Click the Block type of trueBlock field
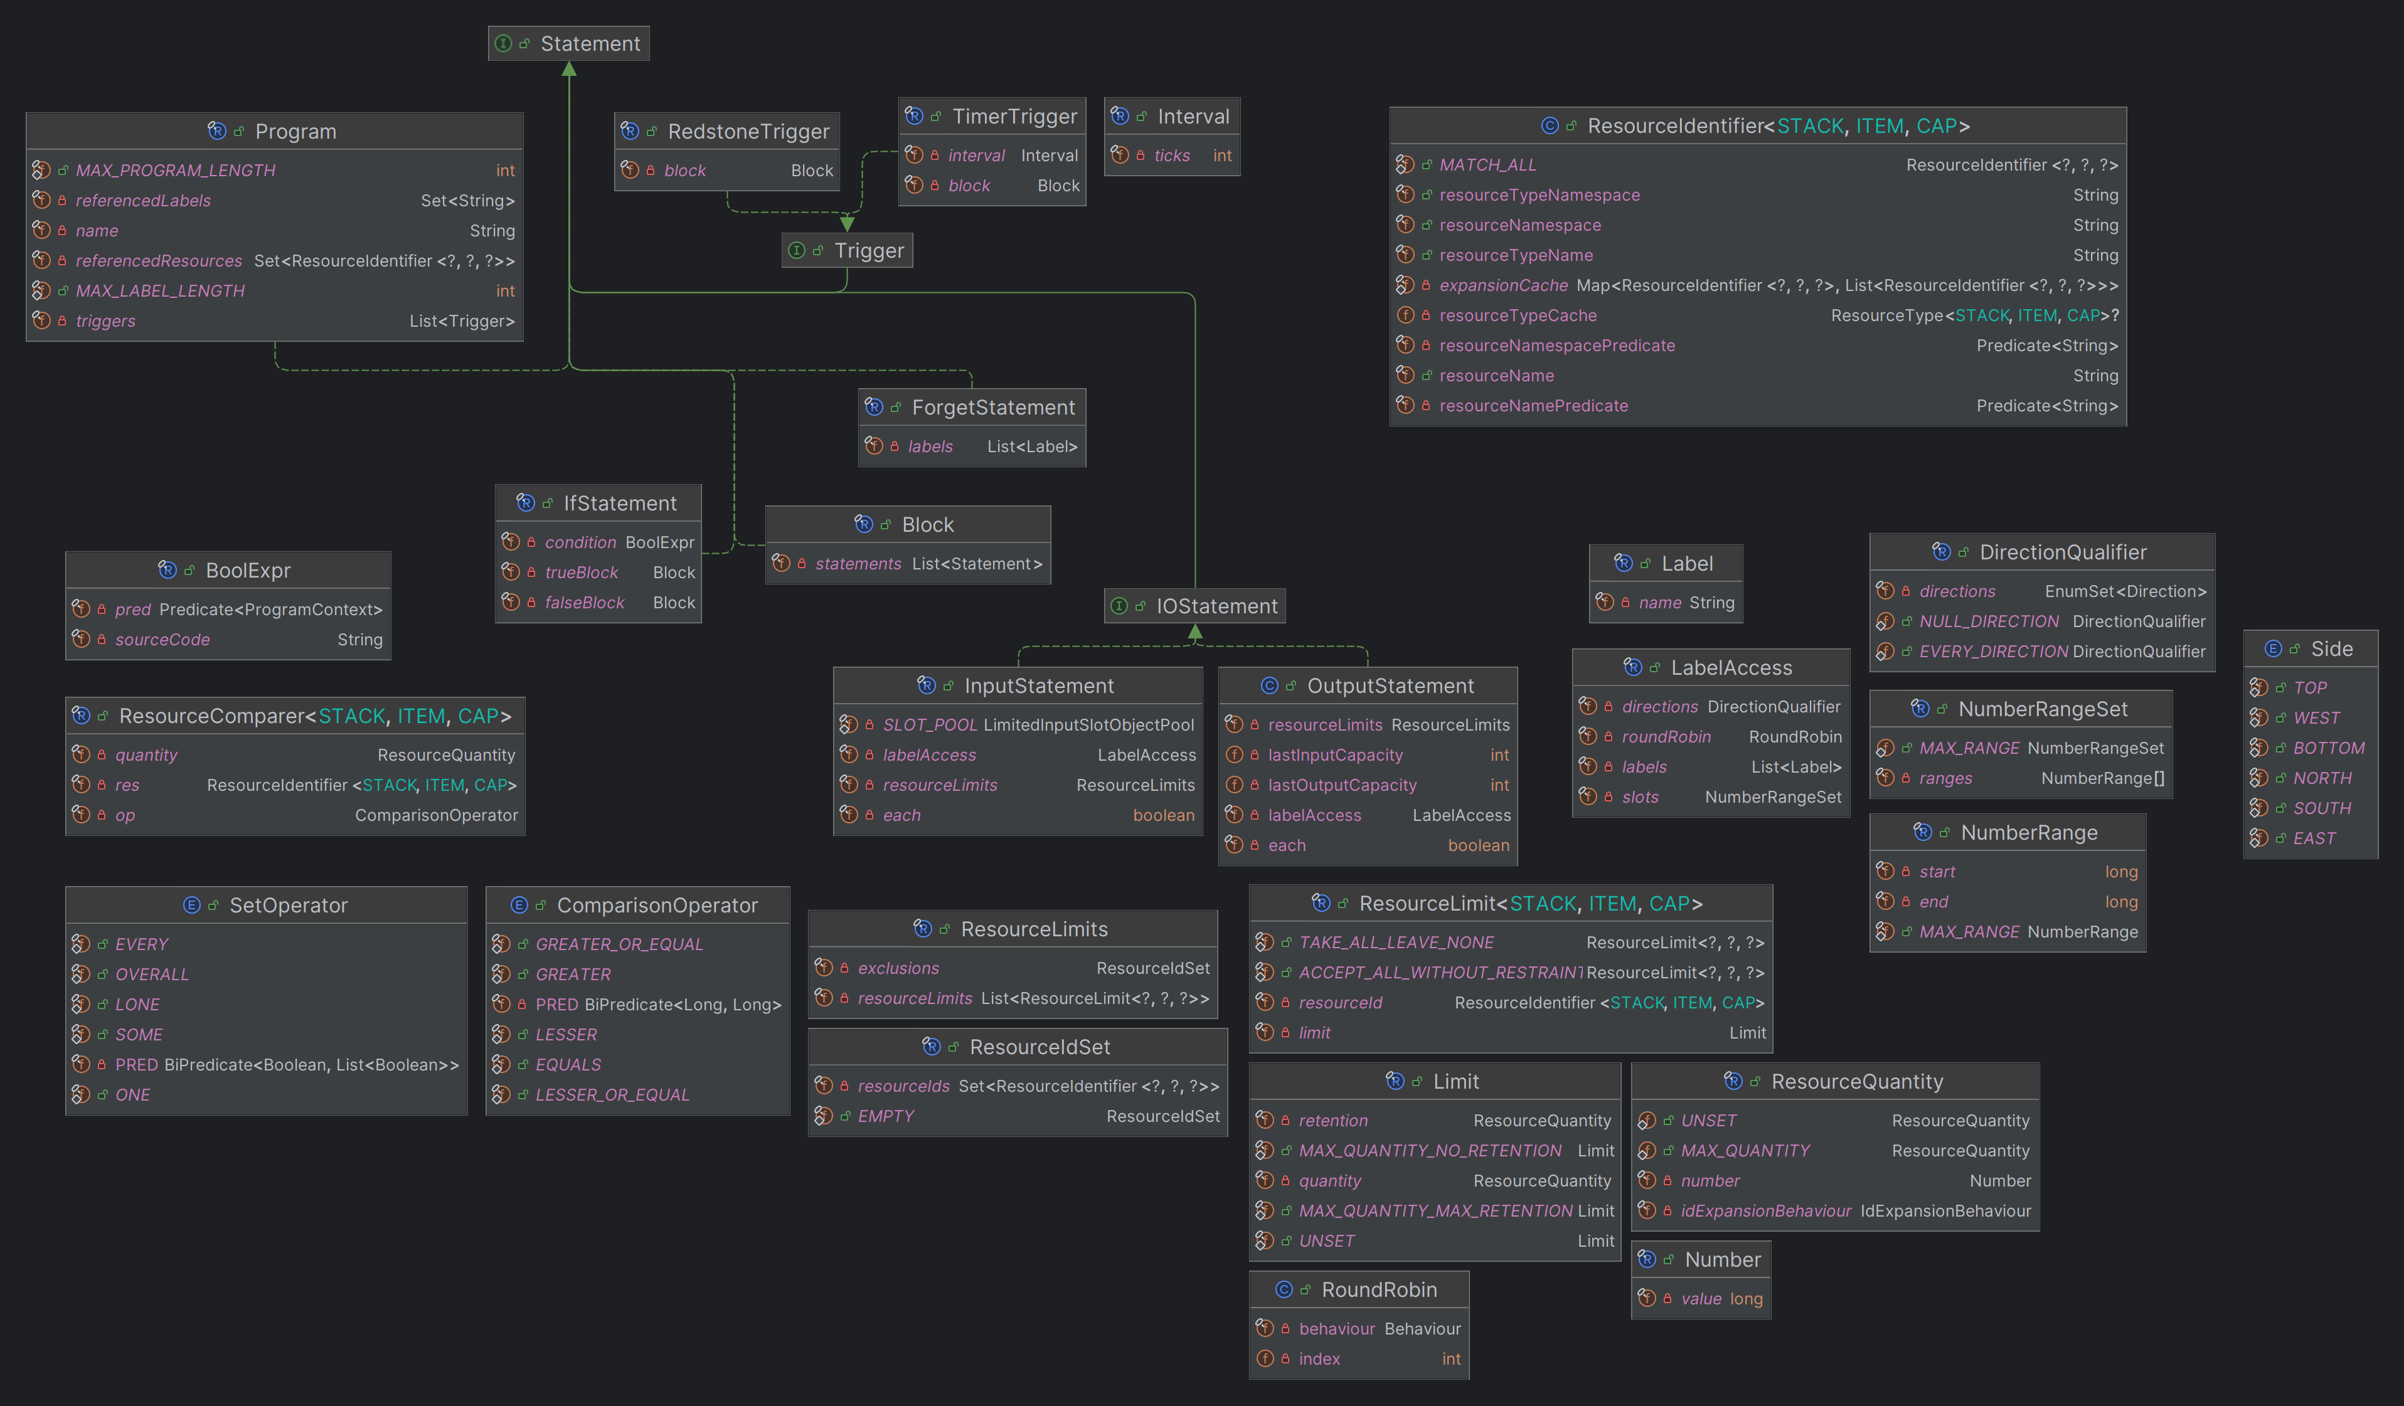The image size is (2404, 1406). [674, 573]
